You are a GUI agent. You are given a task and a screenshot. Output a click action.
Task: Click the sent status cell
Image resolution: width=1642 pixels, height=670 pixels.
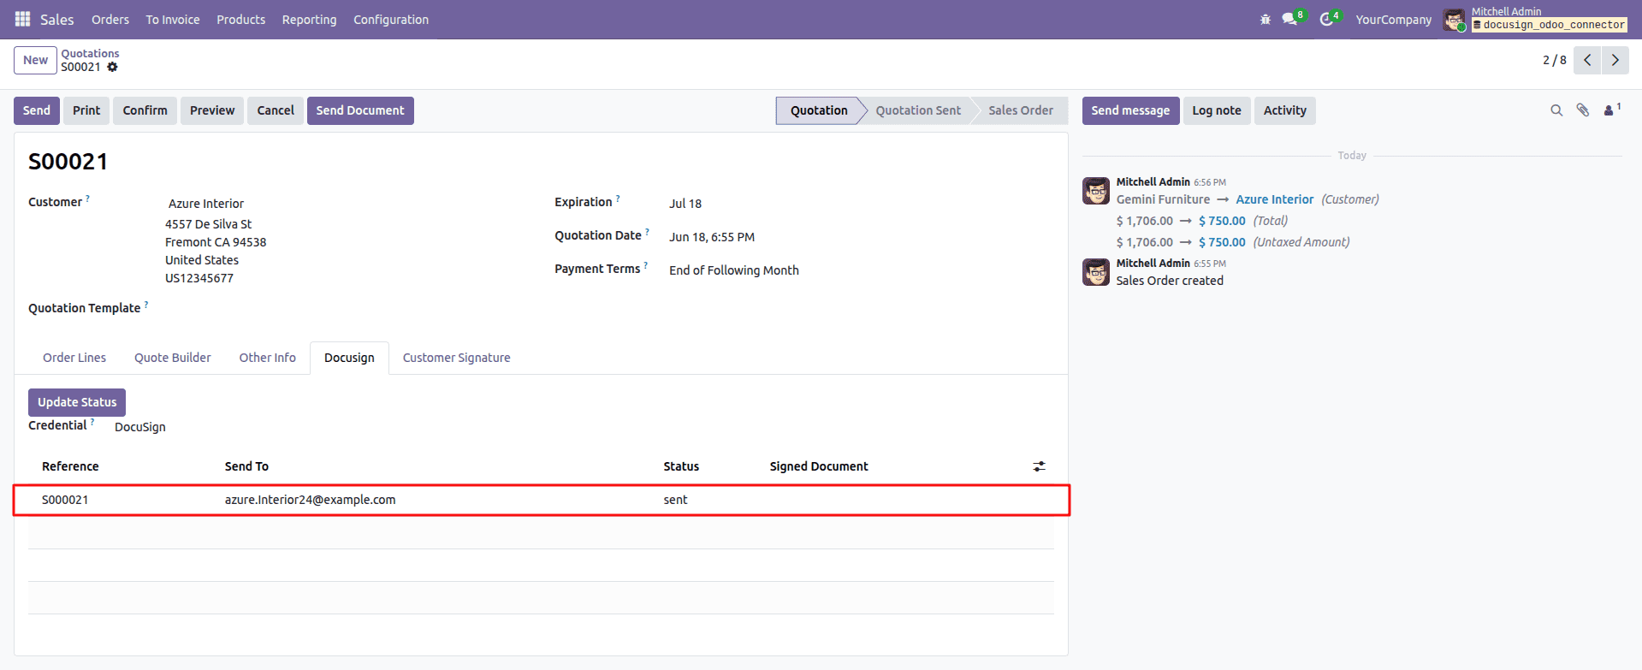tap(675, 500)
